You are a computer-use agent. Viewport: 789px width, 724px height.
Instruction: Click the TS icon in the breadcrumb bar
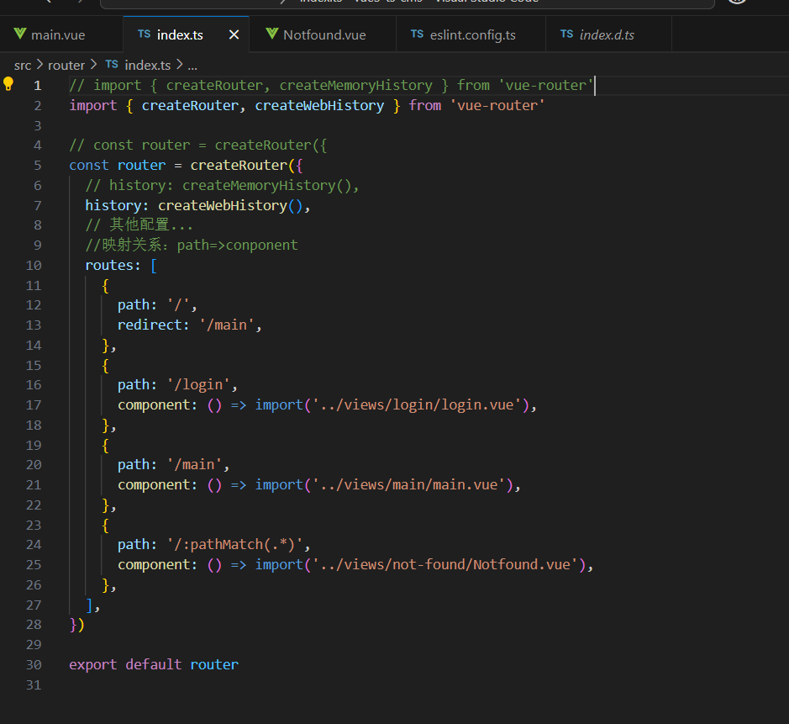click(x=112, y=65)
